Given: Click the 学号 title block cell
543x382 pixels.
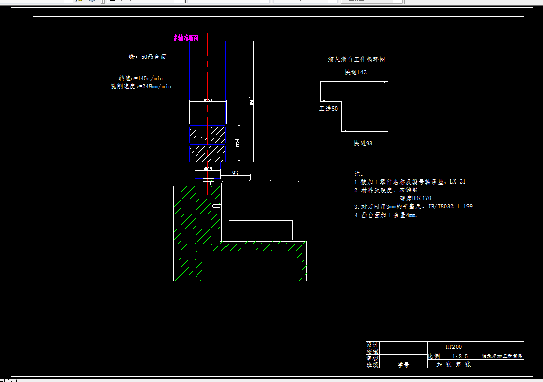Looking at the screenshot, I should (x=403, y=365).
